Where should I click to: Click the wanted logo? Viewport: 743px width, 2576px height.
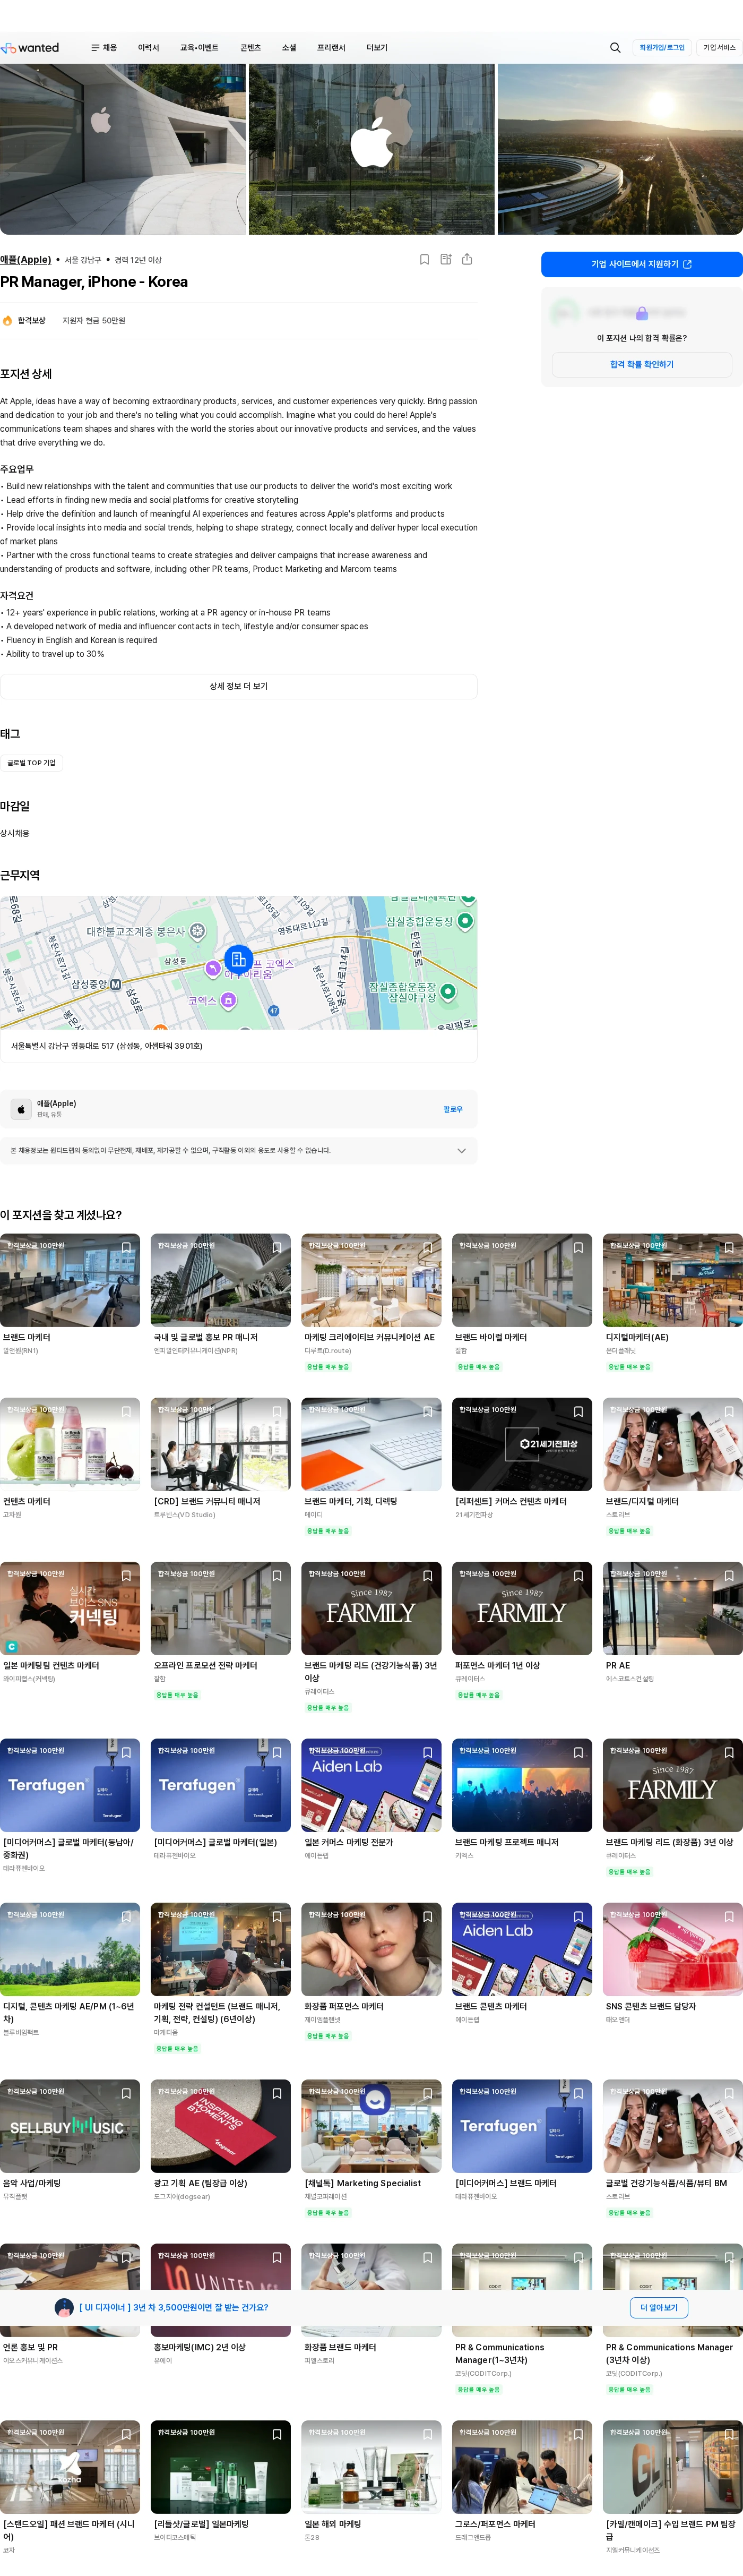tap(30, 48)
